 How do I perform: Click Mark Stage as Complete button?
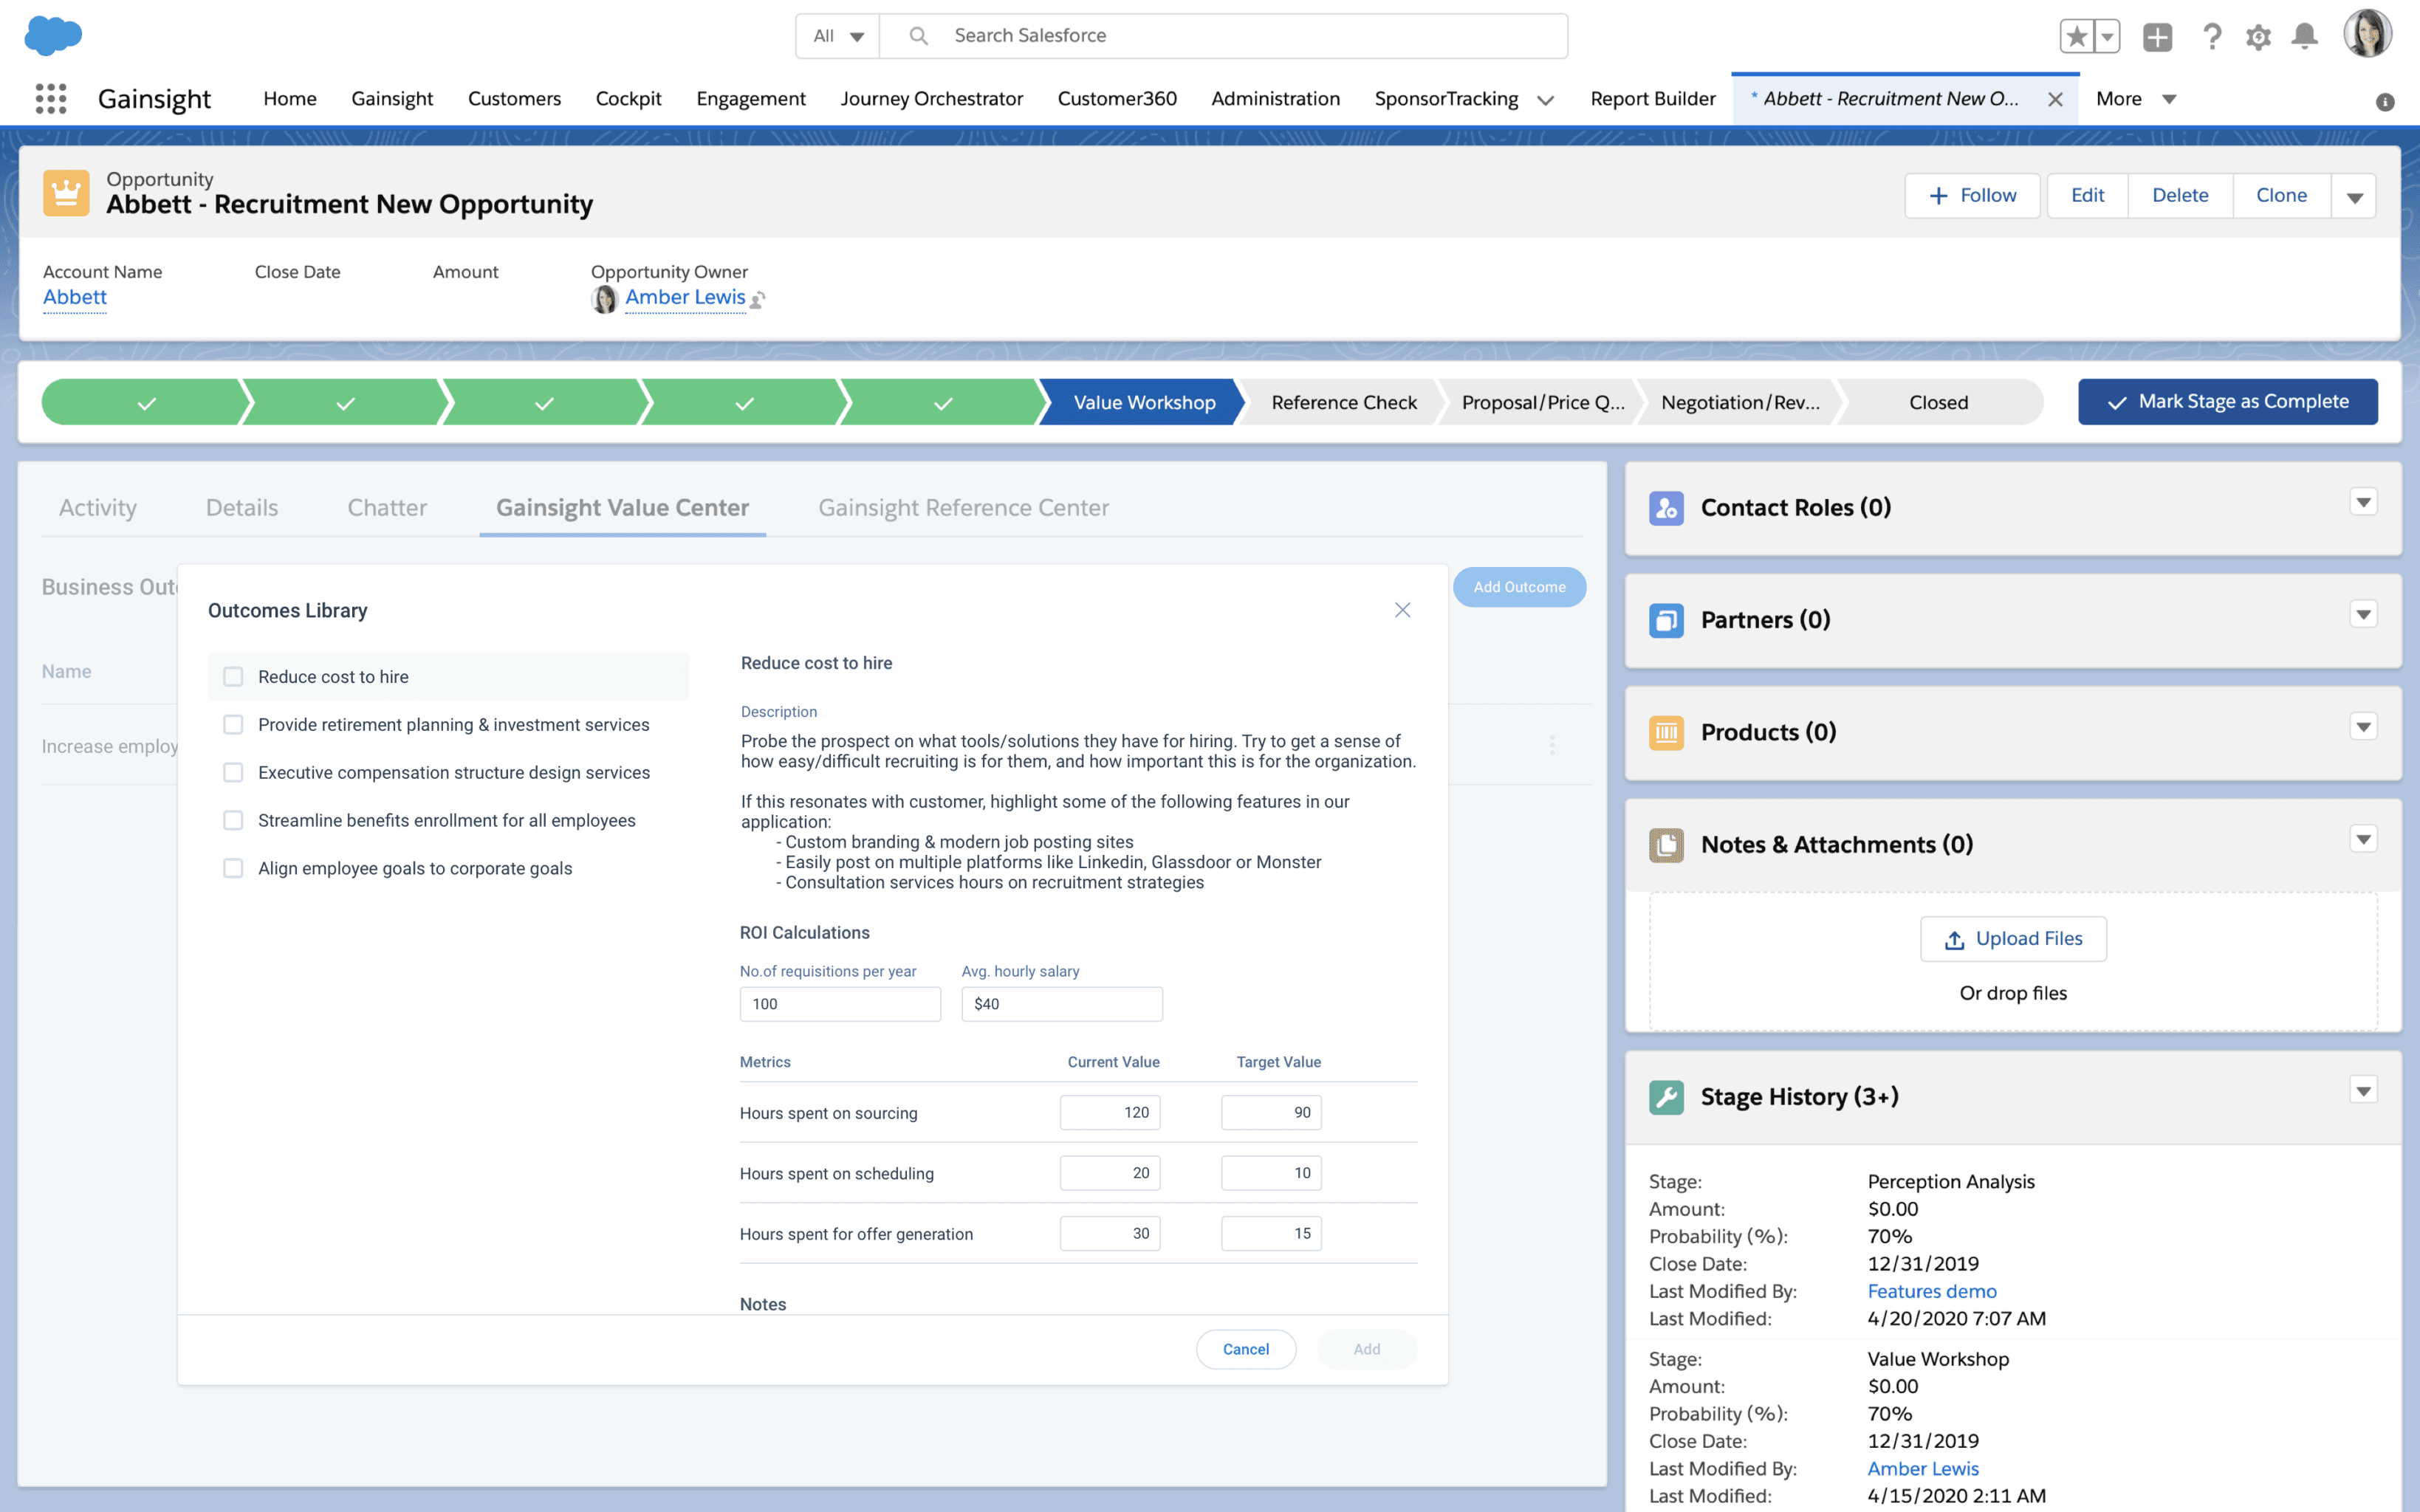tap(2227, 402)
